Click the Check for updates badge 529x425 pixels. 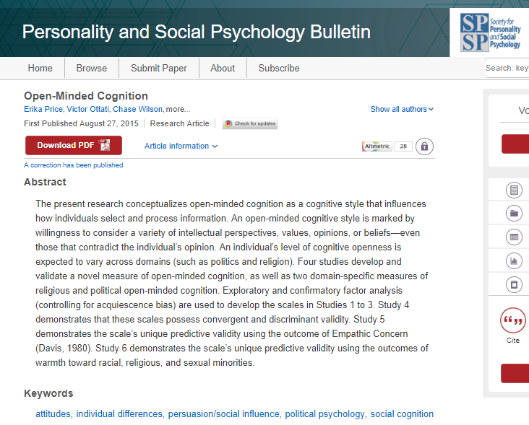pos(250,123)
